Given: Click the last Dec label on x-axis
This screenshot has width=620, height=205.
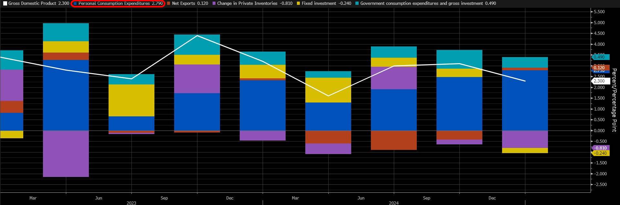Looking at the screenshot, I should (x=492, y=198).
